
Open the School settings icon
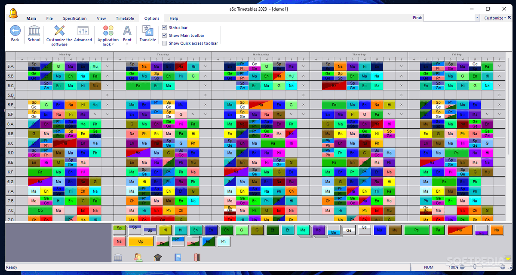tap(34, 32)
